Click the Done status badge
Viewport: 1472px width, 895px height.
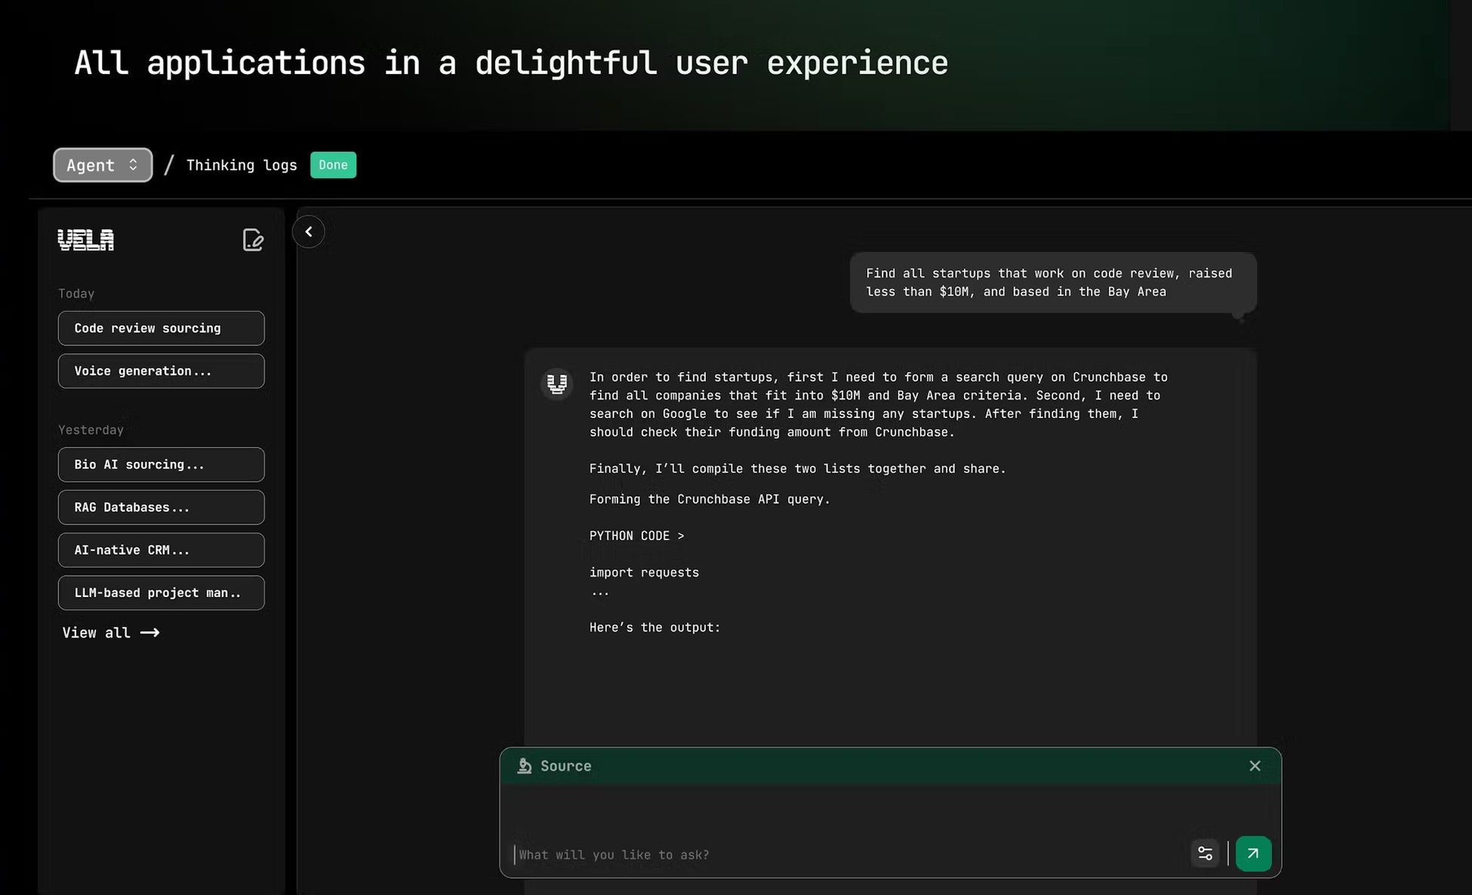[333, 165]
